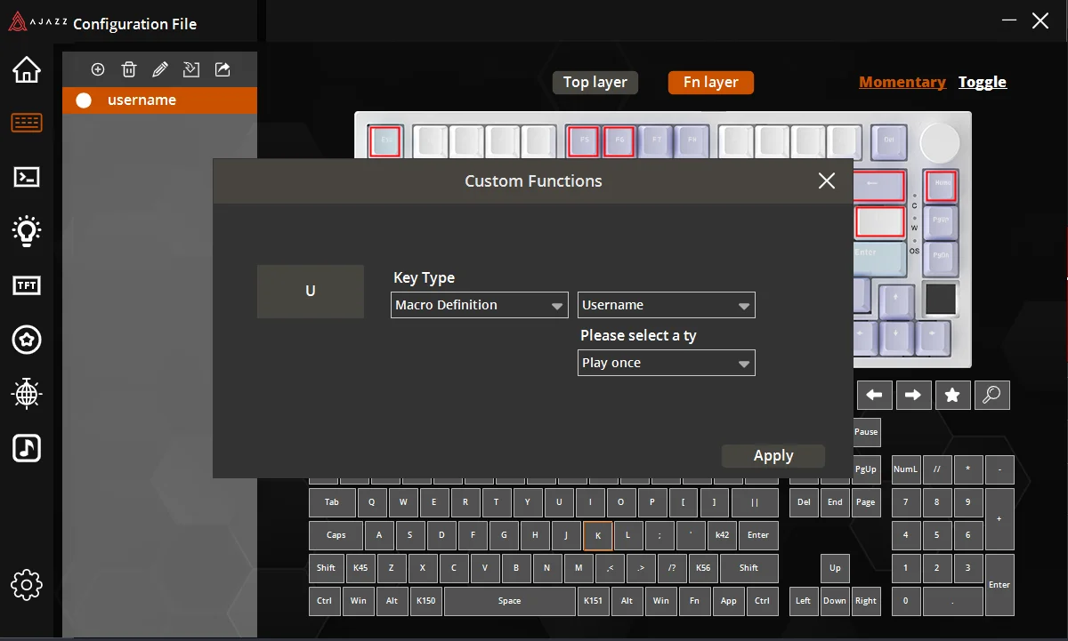1068x641 pixels.
Task: Click the left arrow button under keyboard
Action: tap(875, 396)
